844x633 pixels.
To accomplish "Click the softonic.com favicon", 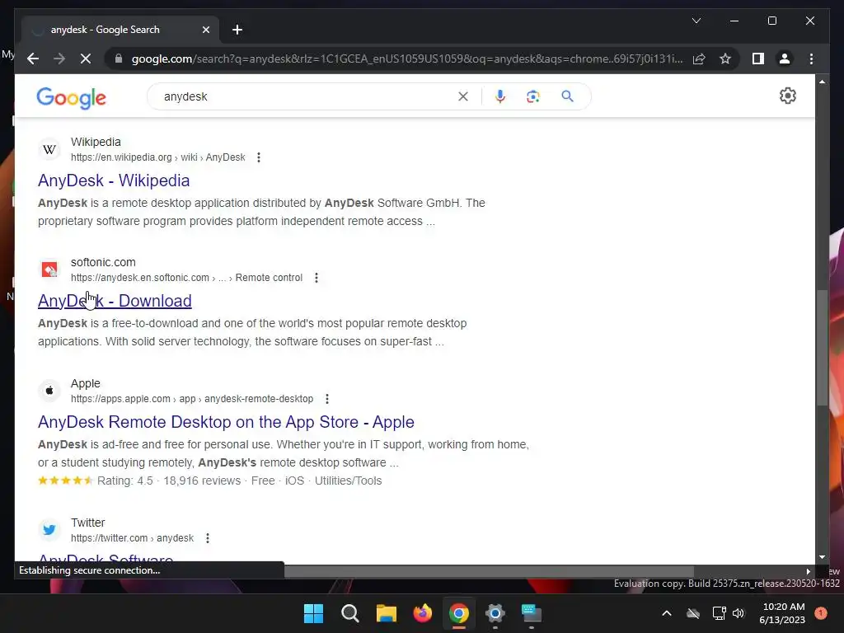I will (x=49, y=270).
